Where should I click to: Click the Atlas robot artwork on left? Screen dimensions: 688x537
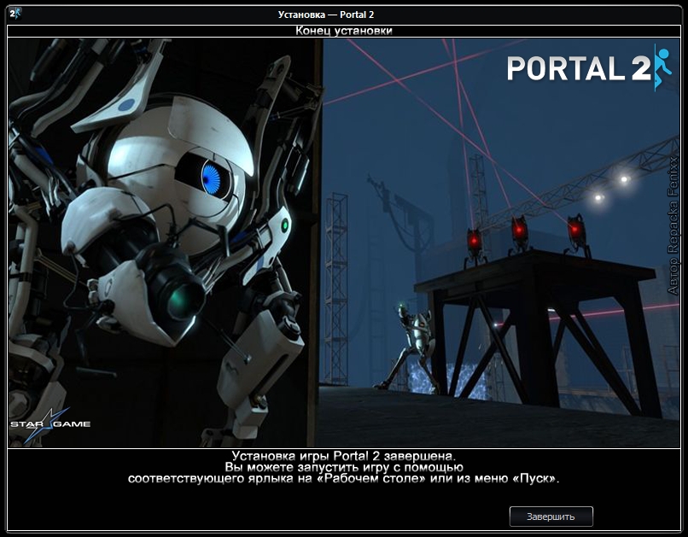[165, 242]
